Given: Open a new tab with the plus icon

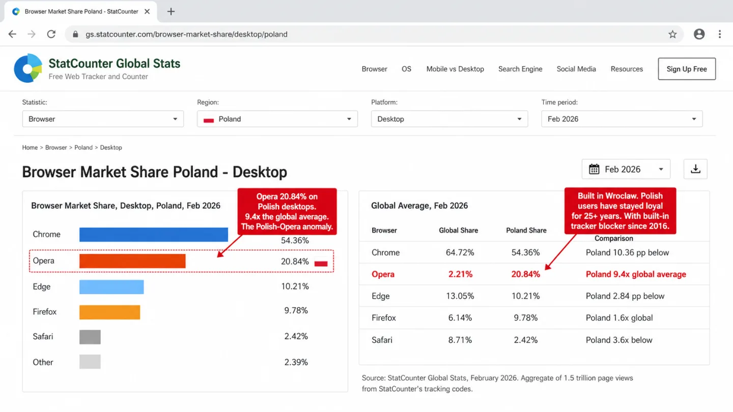Looking at the screenshot, I should click(171, 11).
